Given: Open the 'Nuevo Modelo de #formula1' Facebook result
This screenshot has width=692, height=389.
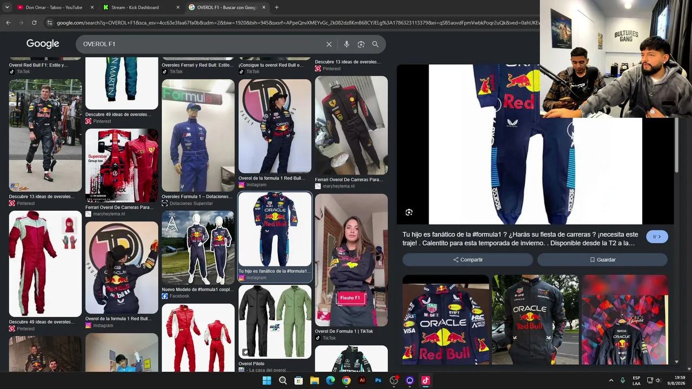Looking at the screenshot, I should point(198,247).
